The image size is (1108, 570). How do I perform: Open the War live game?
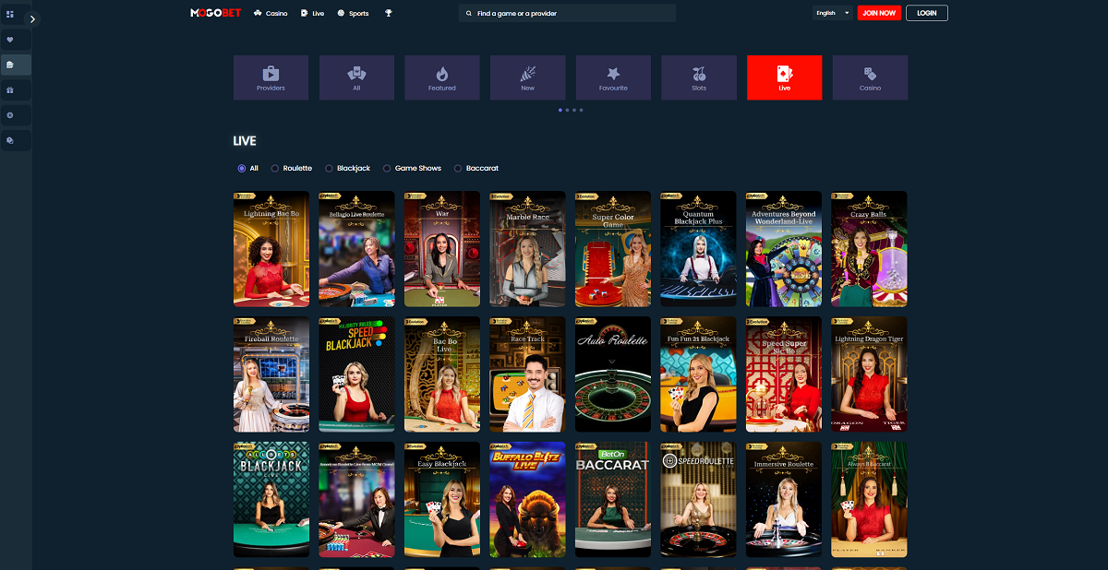click(x=442, y=249)
